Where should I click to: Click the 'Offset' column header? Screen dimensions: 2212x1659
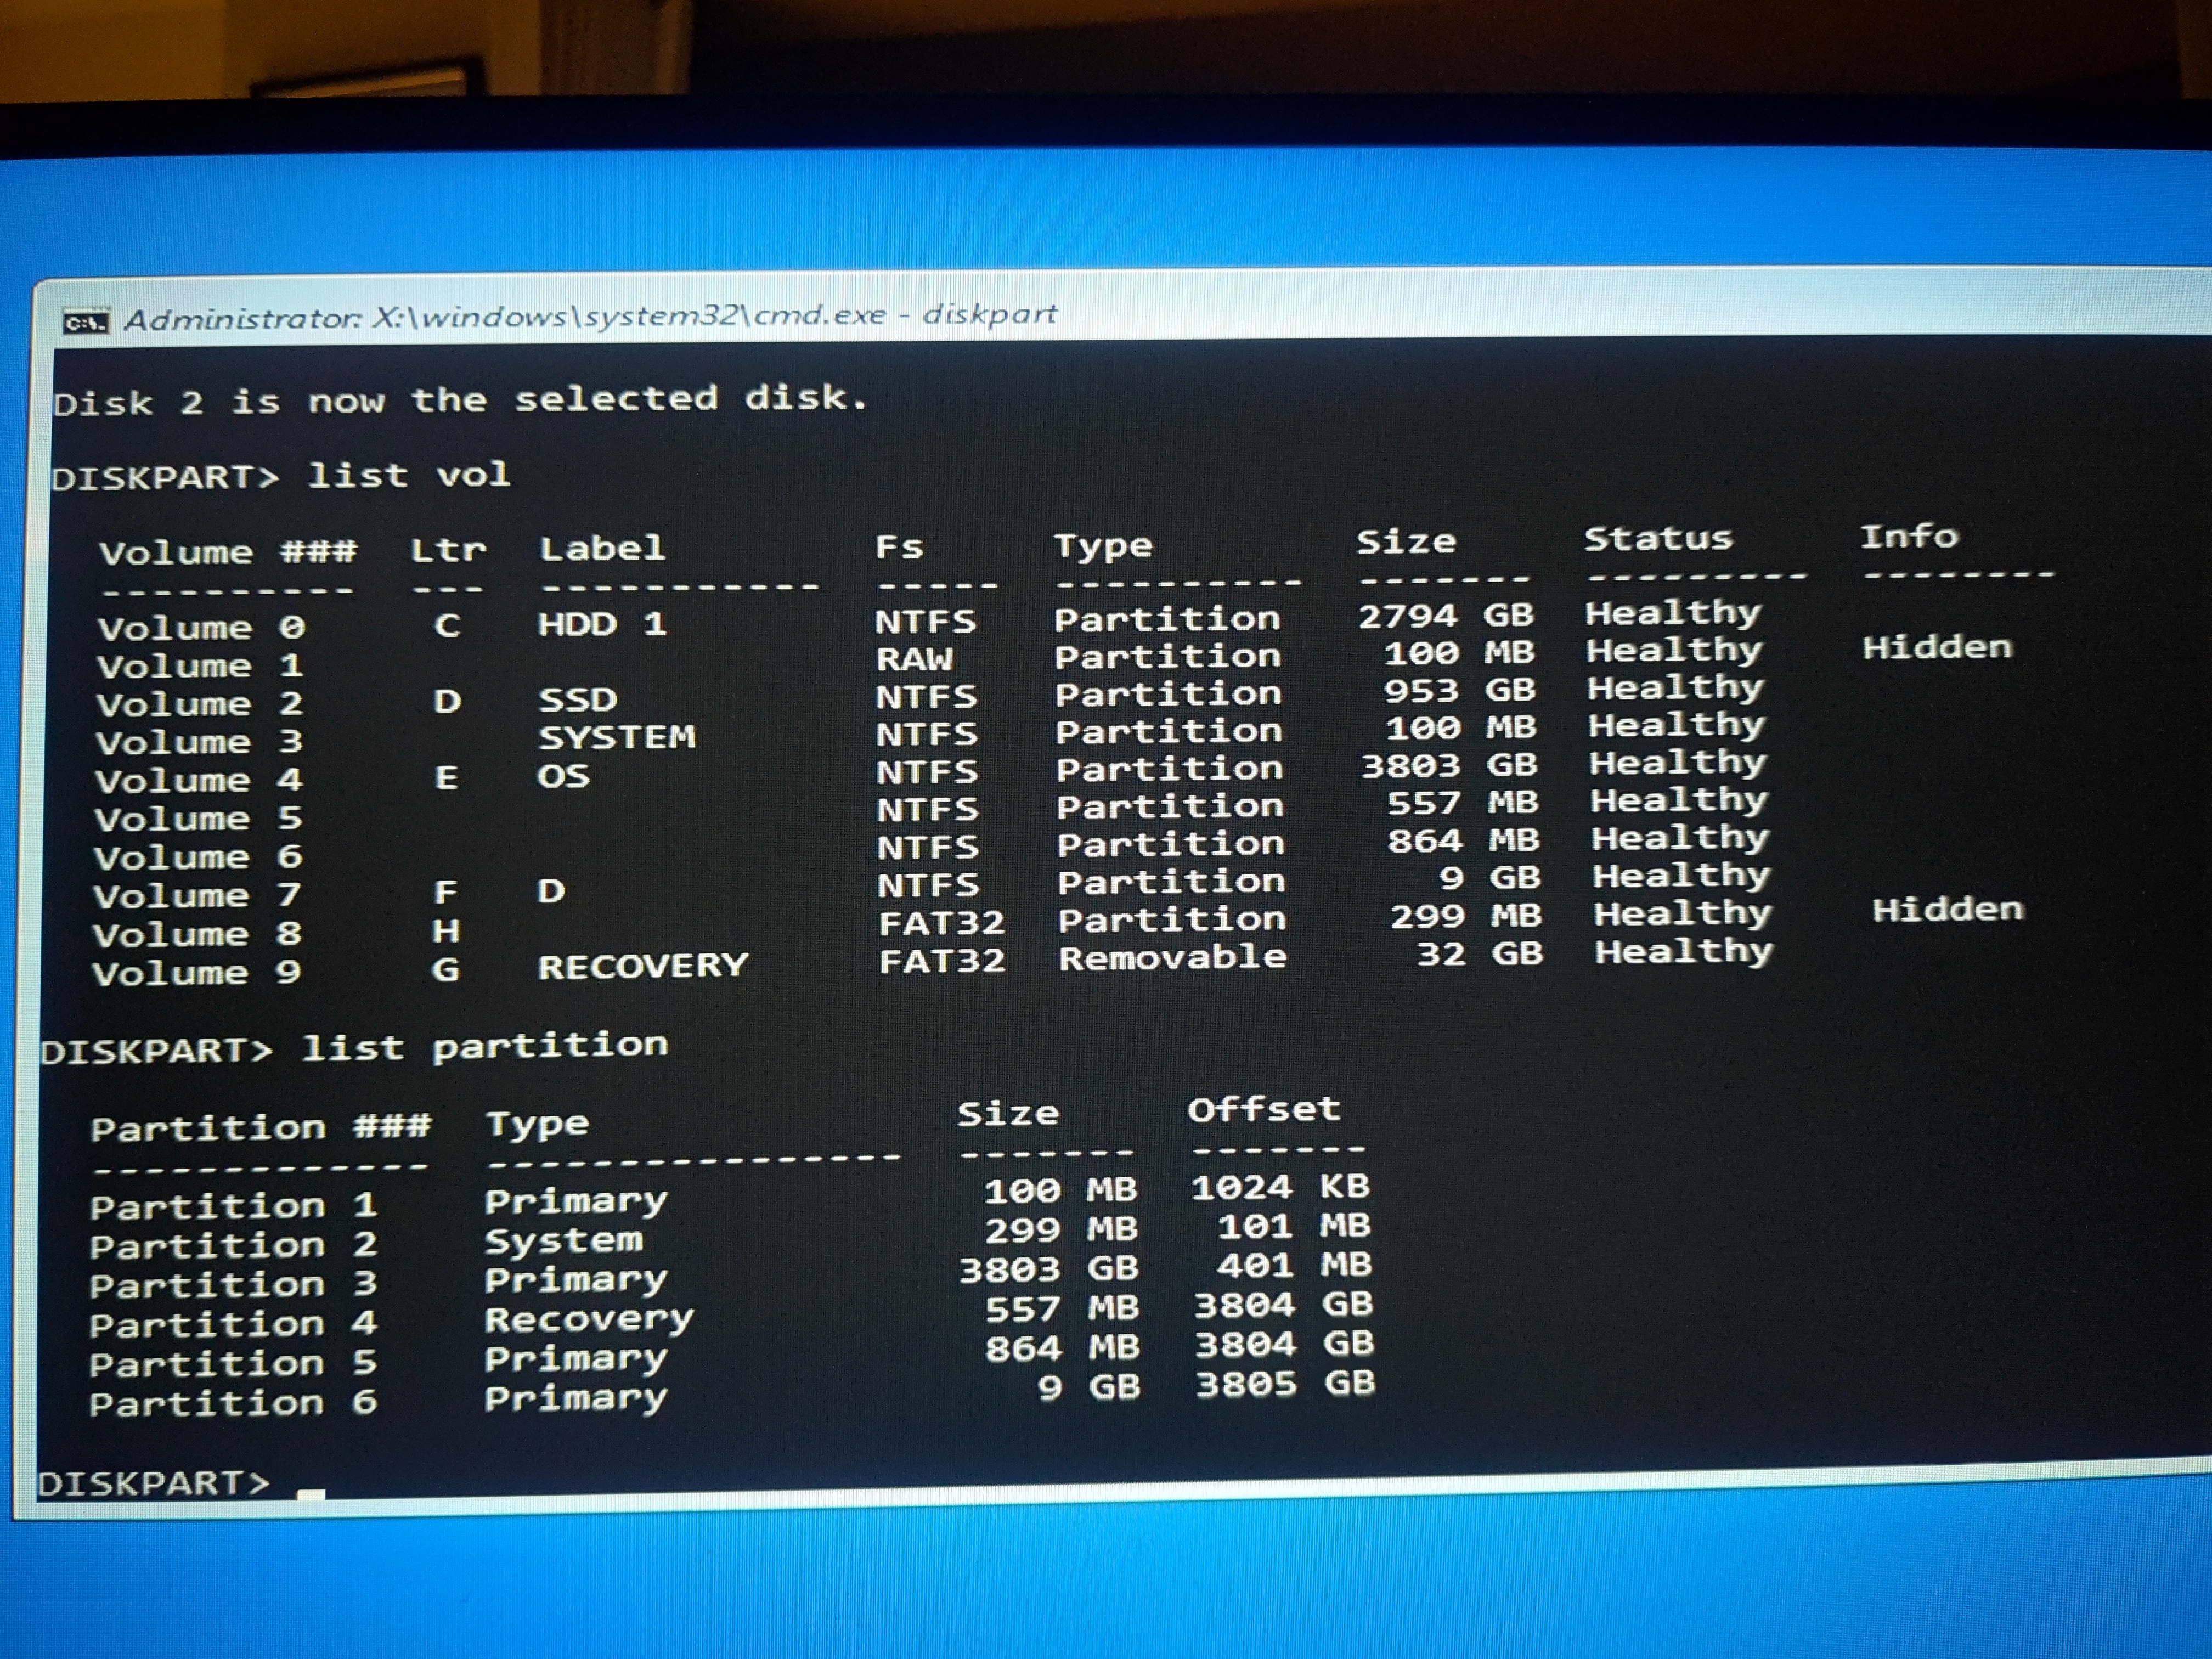(x=1264, y=1109)
